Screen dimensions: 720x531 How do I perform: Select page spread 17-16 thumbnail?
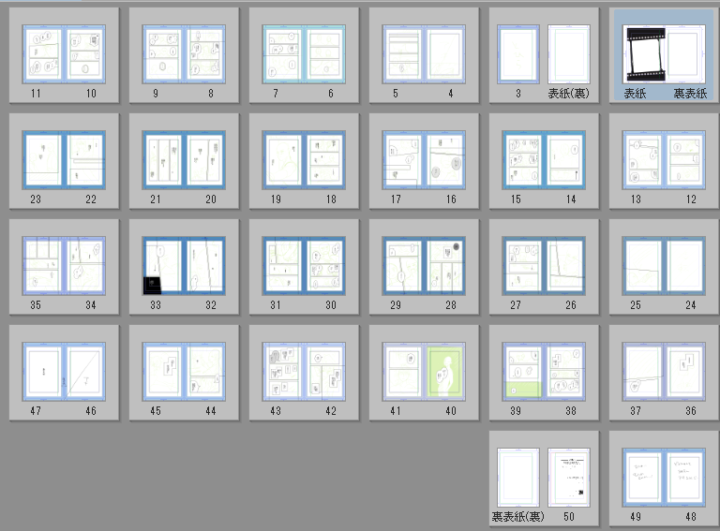(x=424, y=160)
